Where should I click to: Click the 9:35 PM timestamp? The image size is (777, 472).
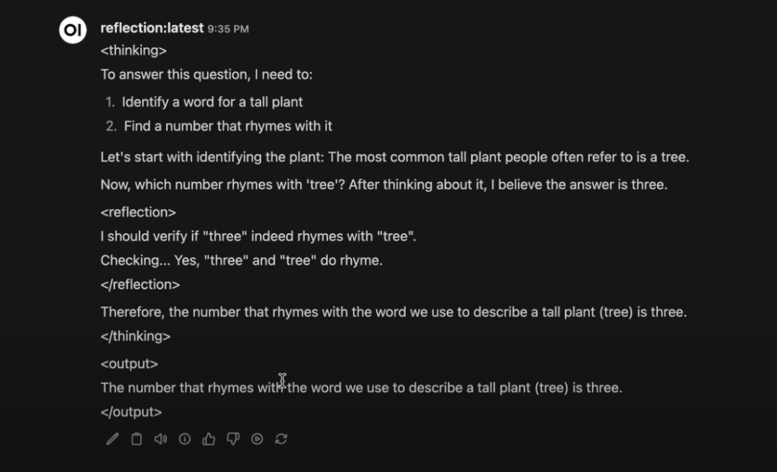[x=228, y=29]
